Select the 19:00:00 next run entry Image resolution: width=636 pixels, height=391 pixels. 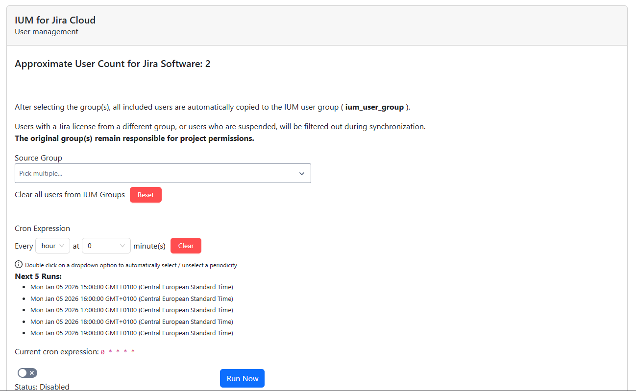131,333
